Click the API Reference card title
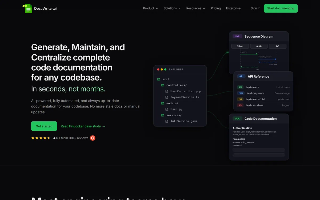 (x=258, y=76)
